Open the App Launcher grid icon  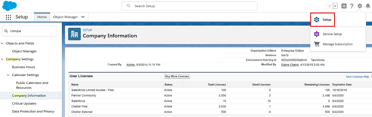(8, 17)
